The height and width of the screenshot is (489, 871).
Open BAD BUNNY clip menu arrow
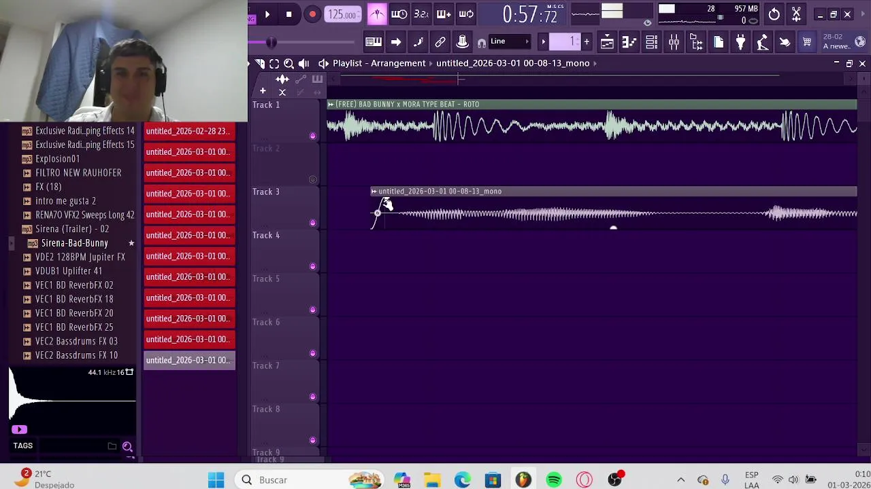(331, 104)
